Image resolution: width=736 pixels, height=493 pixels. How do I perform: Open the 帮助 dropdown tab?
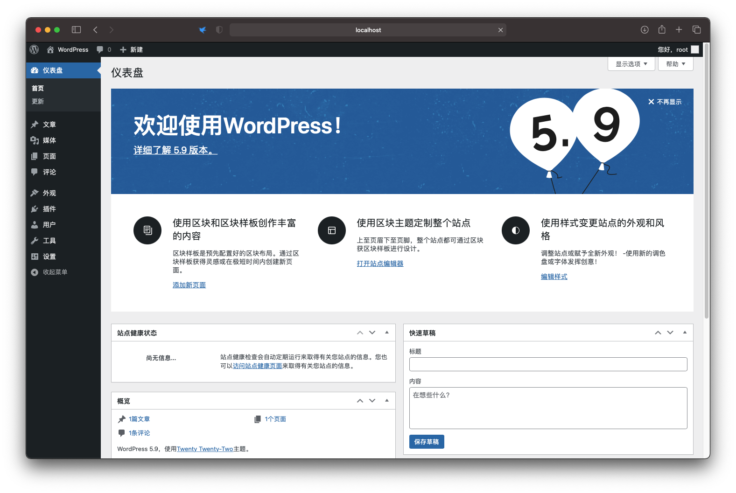coord(675,64)
